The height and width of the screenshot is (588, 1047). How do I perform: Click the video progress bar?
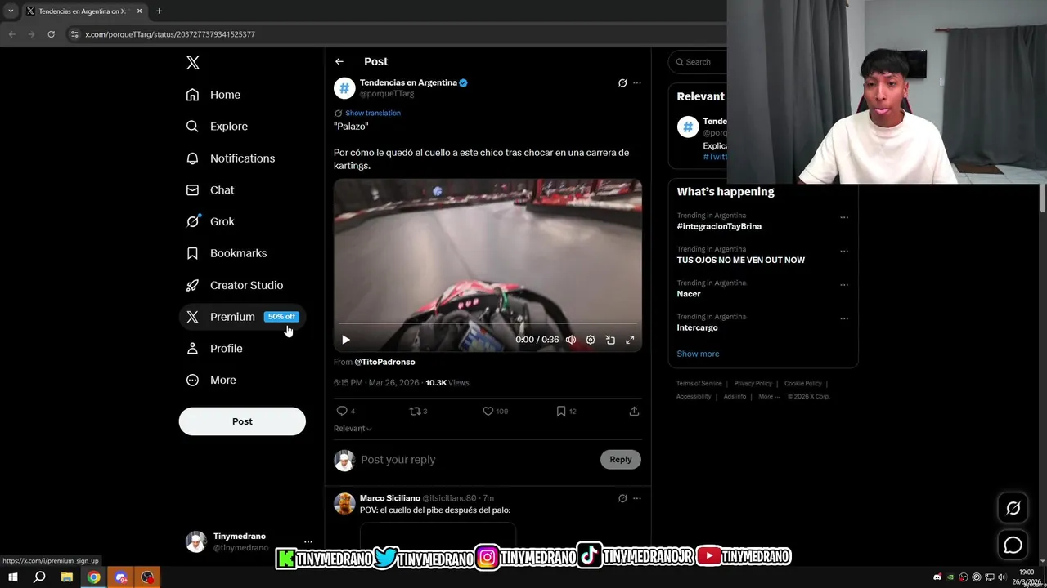tap(488, 324)
